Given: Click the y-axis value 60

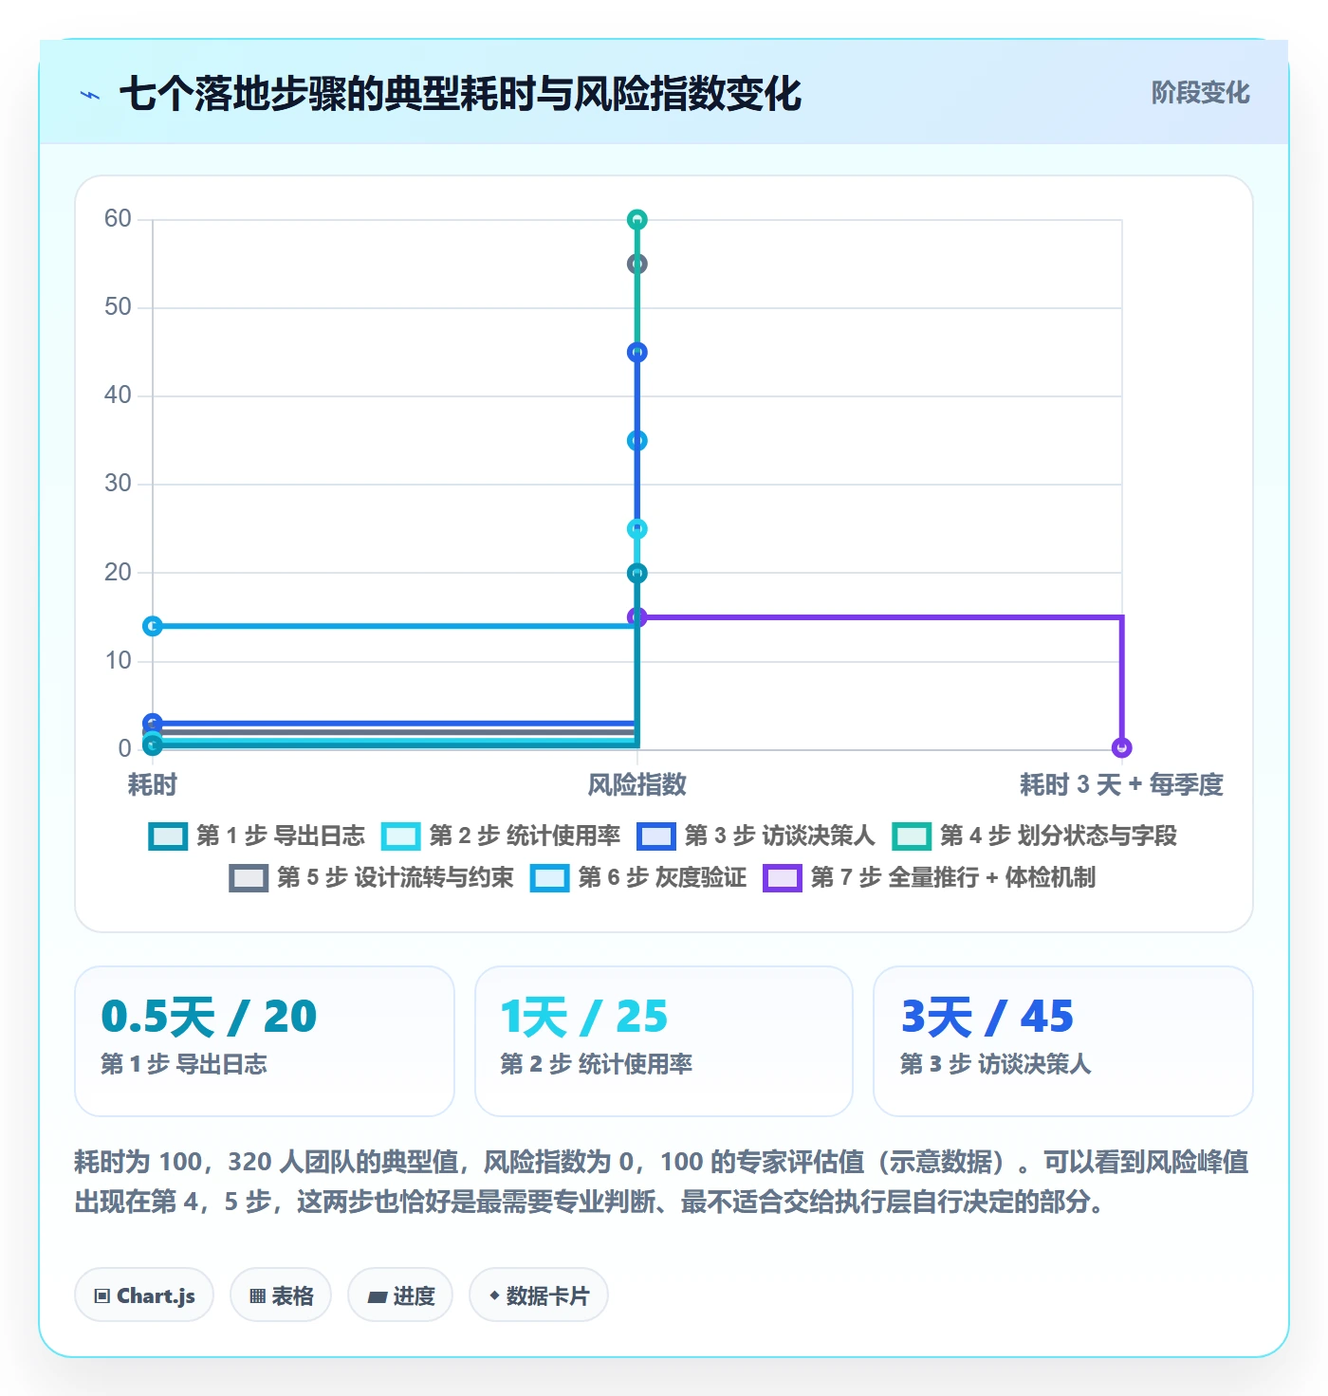Looking at the screenshot, I should (x=119, y=219).
